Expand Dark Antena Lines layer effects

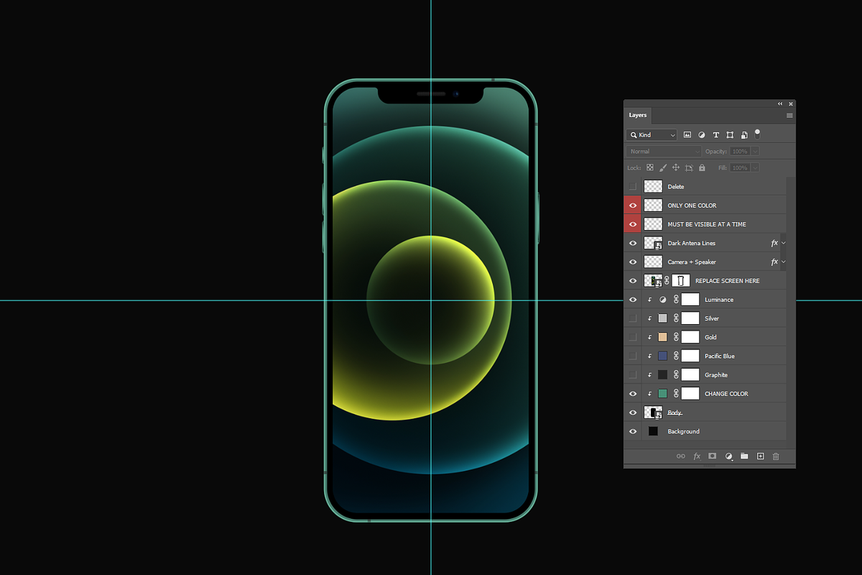(784, 243)
